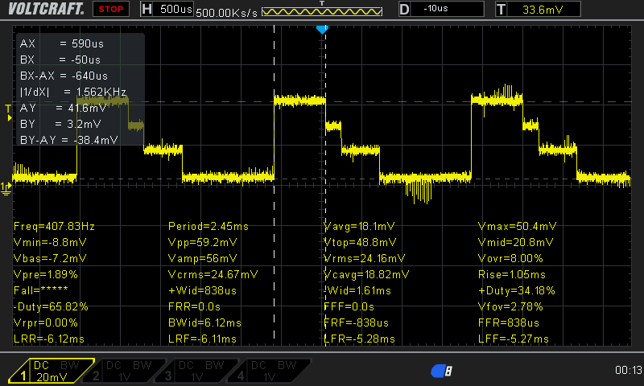Select channel 1 tab showing DC 20mV
This screenshot has width=644, height=386.
point(52,372)
